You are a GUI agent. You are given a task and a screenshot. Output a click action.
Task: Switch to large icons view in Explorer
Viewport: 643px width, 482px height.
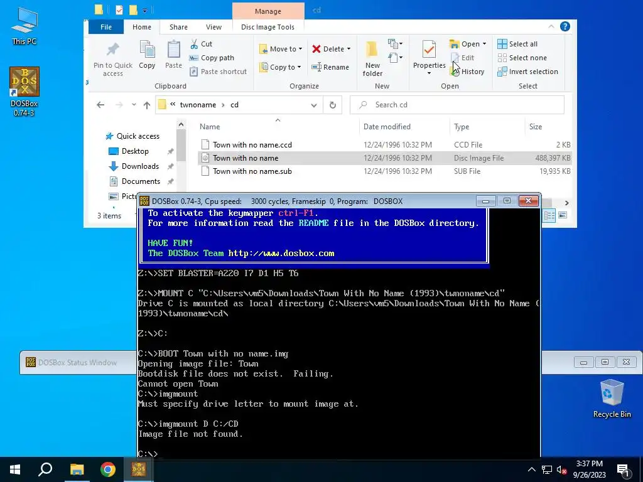click(x=563, y=215)
